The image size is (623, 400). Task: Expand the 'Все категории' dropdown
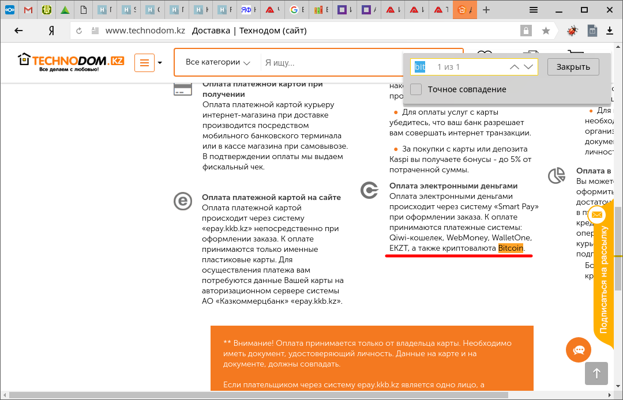(217, 62)
